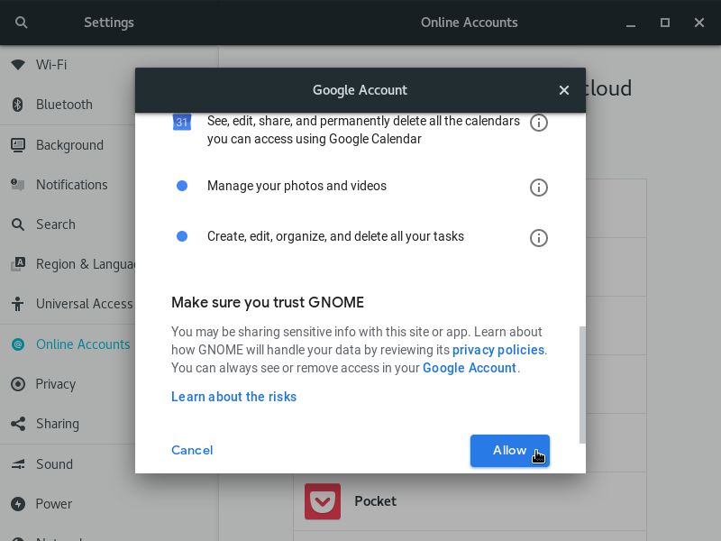Open the Background settings panel

69,145
